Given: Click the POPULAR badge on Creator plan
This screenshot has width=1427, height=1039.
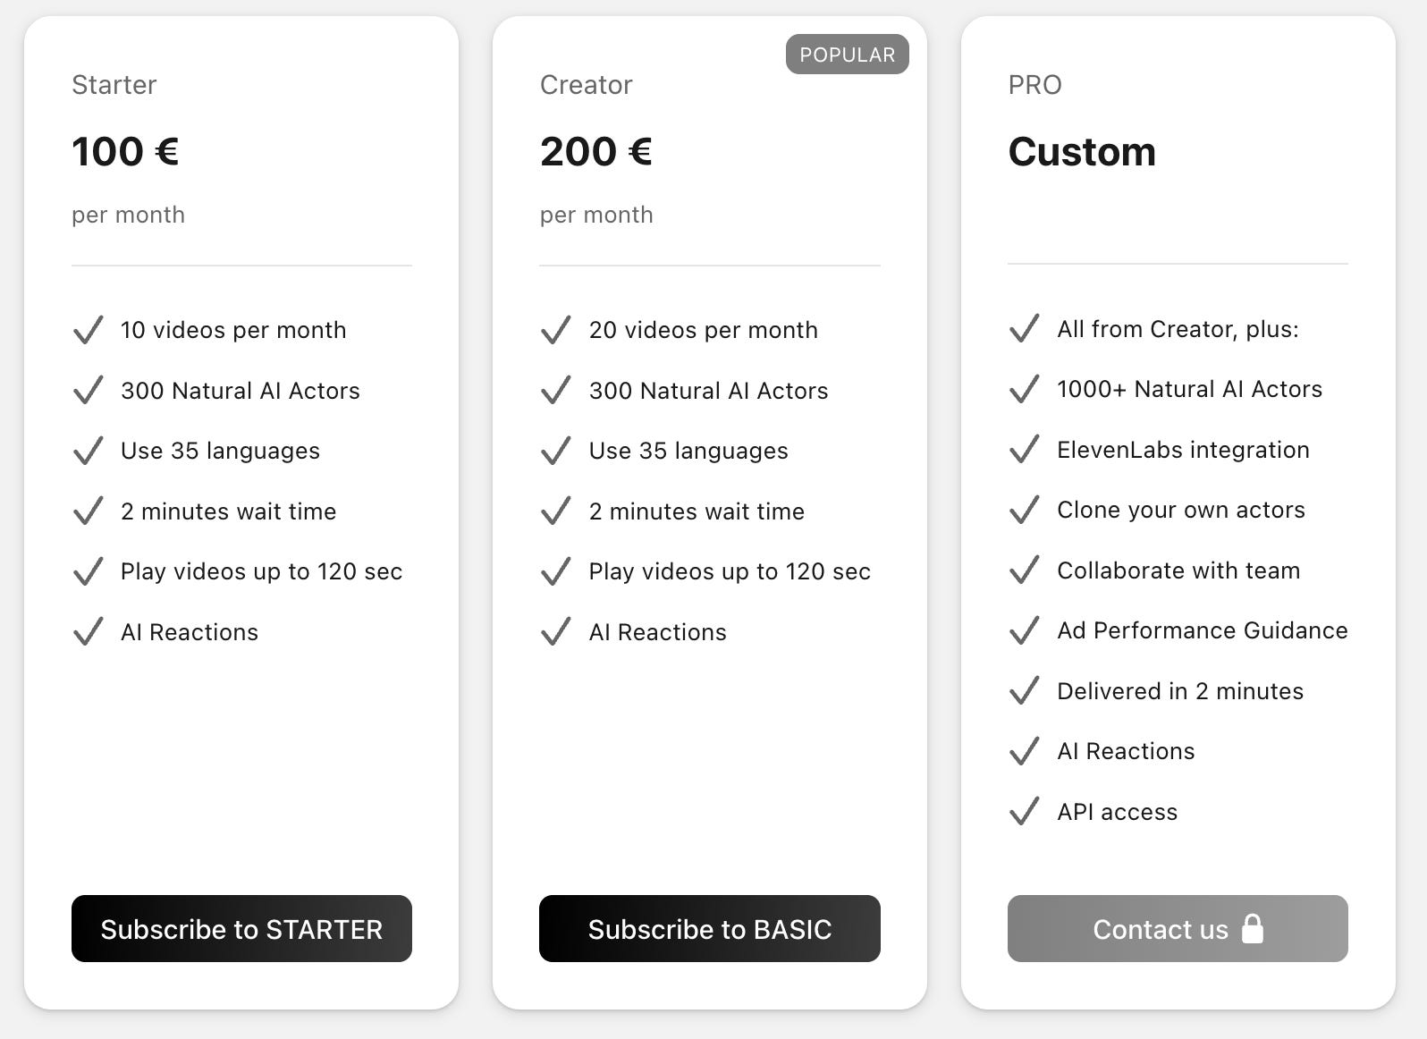Looking at the screenshot, I should tap(847, 55).
